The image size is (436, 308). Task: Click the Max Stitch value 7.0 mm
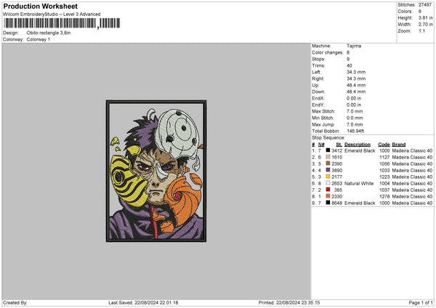tap(355, 111)
